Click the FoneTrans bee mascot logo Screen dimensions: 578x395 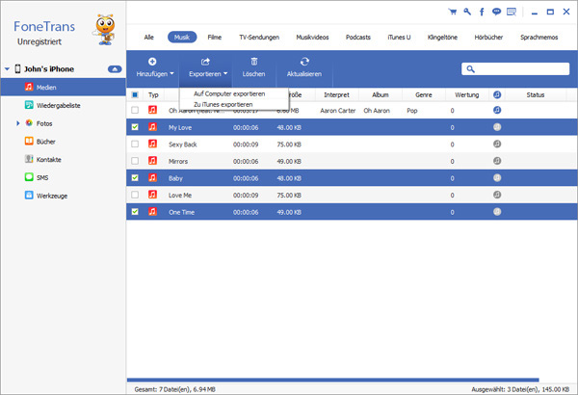click(105, 30)
